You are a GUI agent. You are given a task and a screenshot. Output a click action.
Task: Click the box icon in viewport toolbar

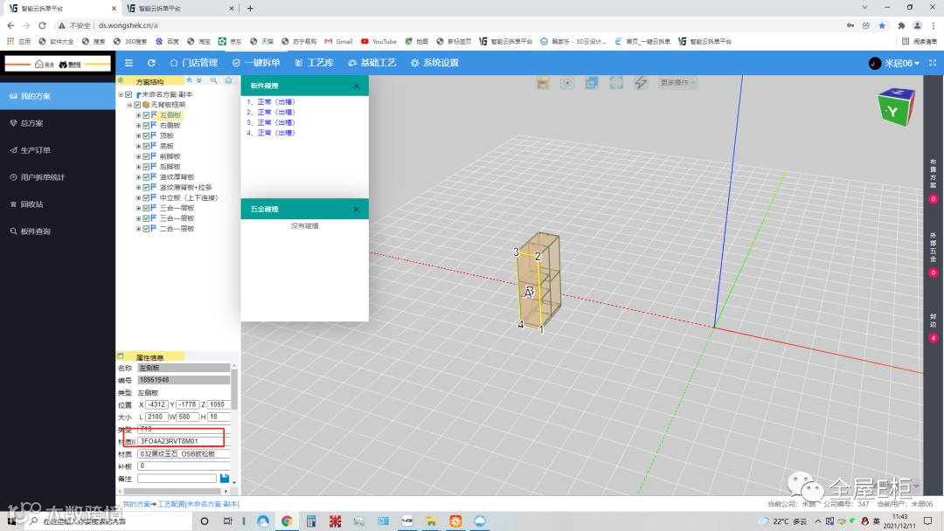pyautogui.click(x=543, y=82)
